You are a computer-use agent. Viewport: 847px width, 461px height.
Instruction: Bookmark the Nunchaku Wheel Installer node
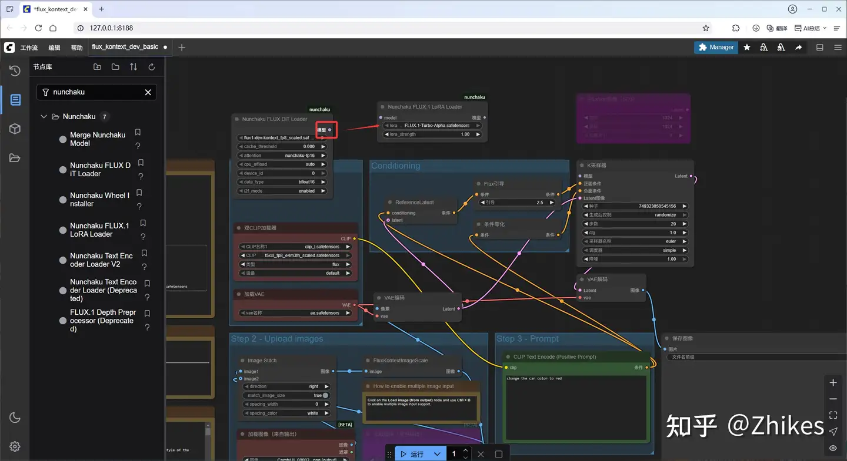139,193
